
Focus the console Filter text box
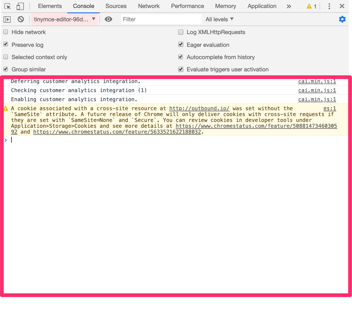click(x=161, y=19)
